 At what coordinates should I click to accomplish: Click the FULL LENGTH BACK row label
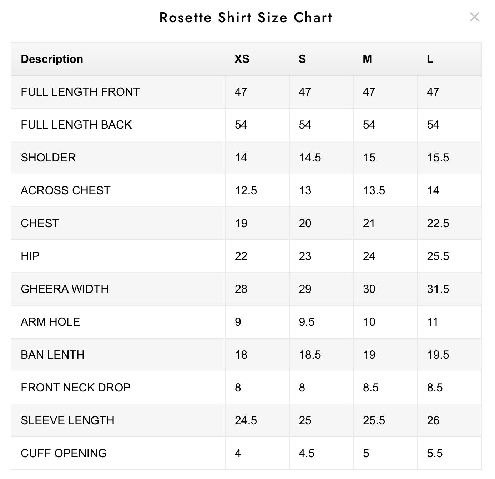(x=76, y=125)
